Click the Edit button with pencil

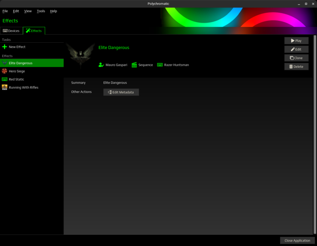pyautogui.click(x=296, y=49)
